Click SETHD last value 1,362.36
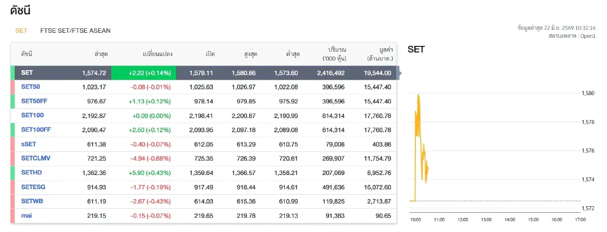This screenshot has height=232, width=607. 94,172
